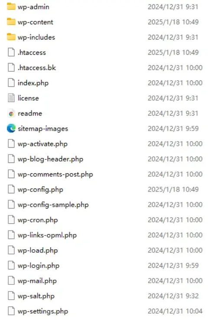The width and height of the screenshot is (222, 321).
Task: Click the wp-activate.php file name
Action: click(42, 144)
